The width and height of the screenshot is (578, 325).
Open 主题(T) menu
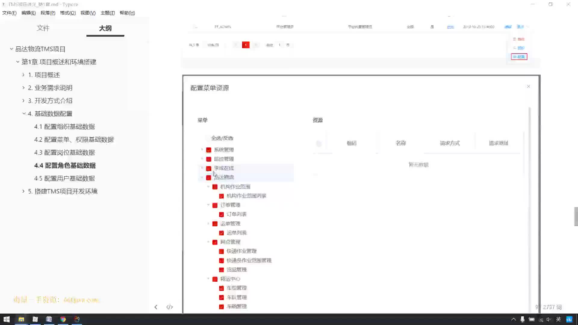(108, 13)
